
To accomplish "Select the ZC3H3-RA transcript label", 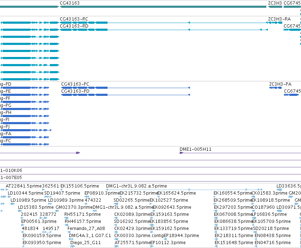I will (279, 19).
